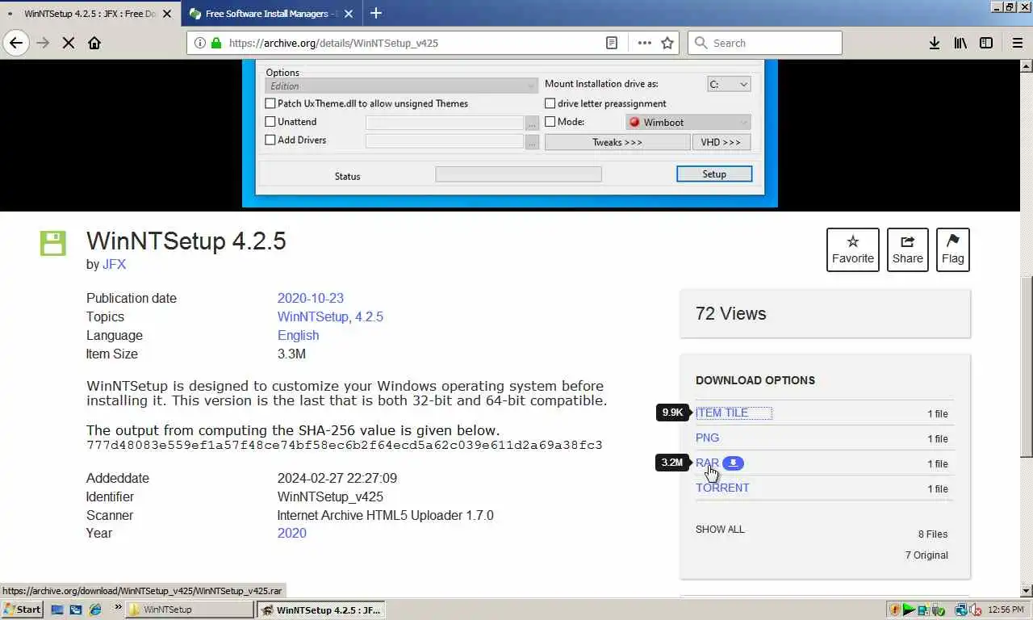Image resolution: width=1033 pixels, height=620 pixels.
Task: Switch to WinNTSetup 4.2.5 tab
Action: click(x=89, y=14)
